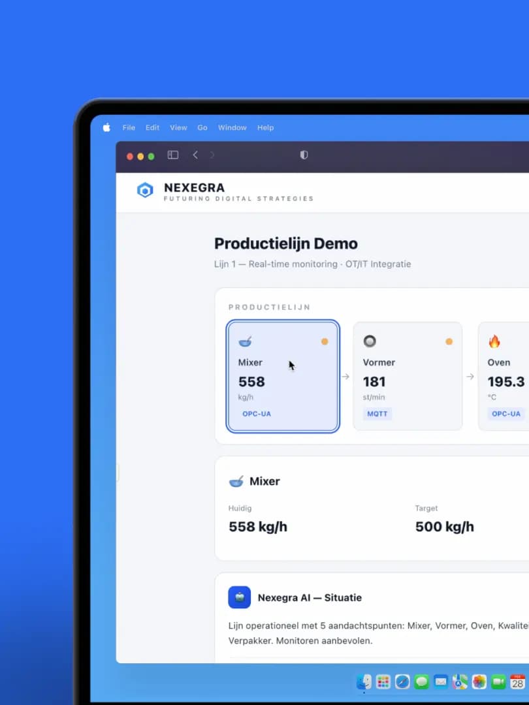Open the File menu
This screenshot has width=529, height=705.
[129, 128]
